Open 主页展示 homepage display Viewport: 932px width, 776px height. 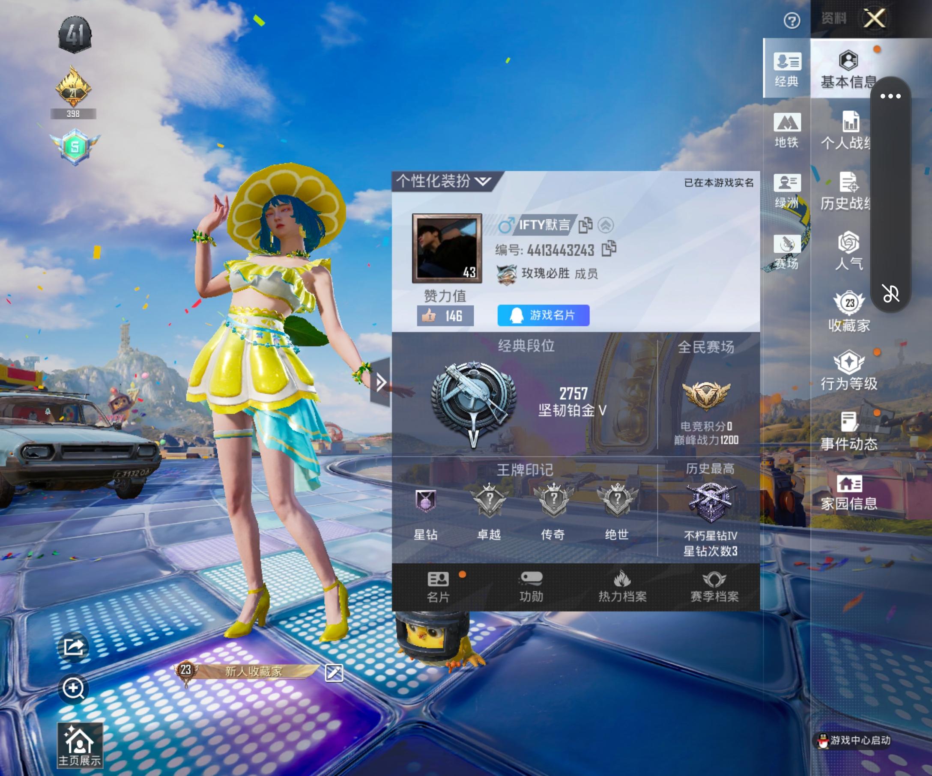(x=80, y=746)
